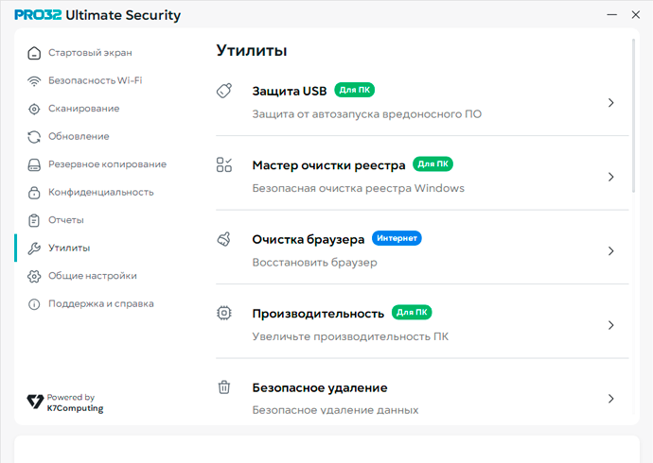Expand the Мастер очистки реестра chevron
The height and width of the screenshot is (463, 653).
[611, 177]
